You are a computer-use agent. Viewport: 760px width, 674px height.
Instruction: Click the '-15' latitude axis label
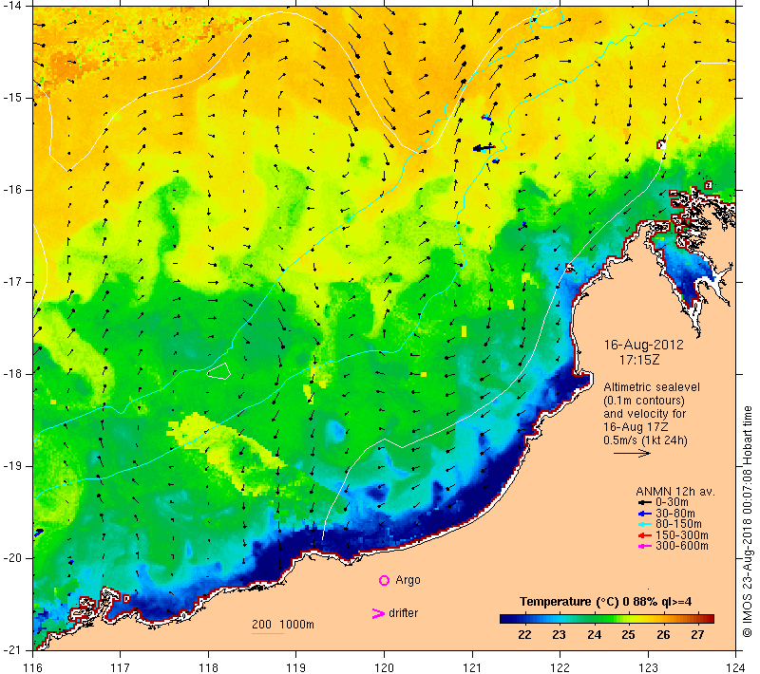click(12, 98)
